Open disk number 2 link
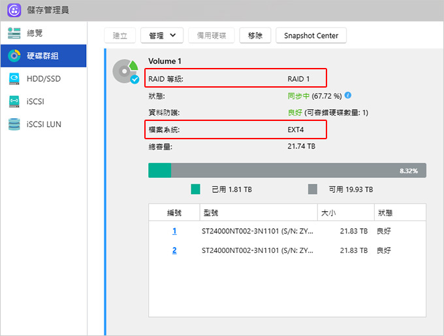Image resolution: width=444 pixels, height=336 pixels. click(174, 250)
